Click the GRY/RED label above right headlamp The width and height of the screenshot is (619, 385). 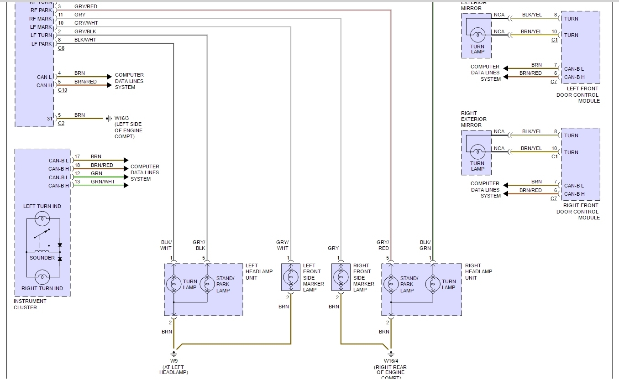[x=383, y=245]
